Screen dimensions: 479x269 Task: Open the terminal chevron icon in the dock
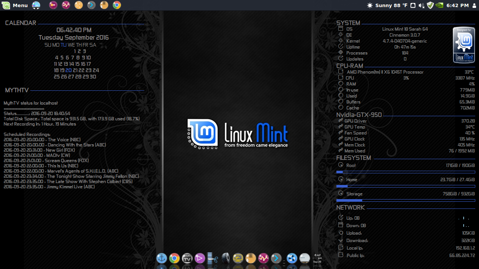pyautogui.click(x=276, y=258)
